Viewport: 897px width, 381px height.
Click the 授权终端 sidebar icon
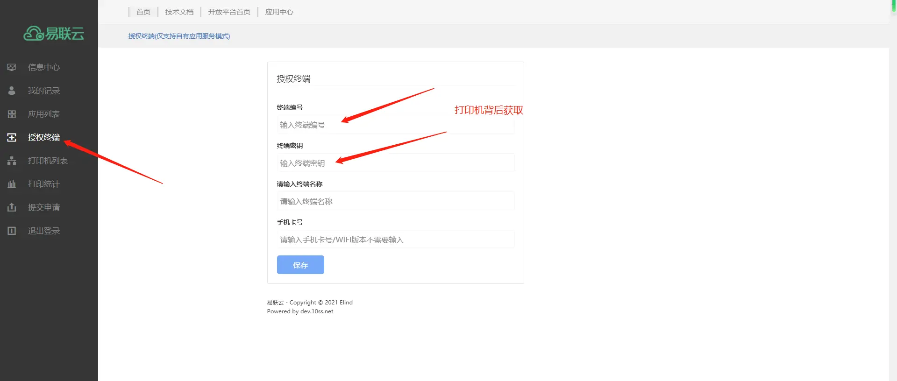(x=12, y=137)
